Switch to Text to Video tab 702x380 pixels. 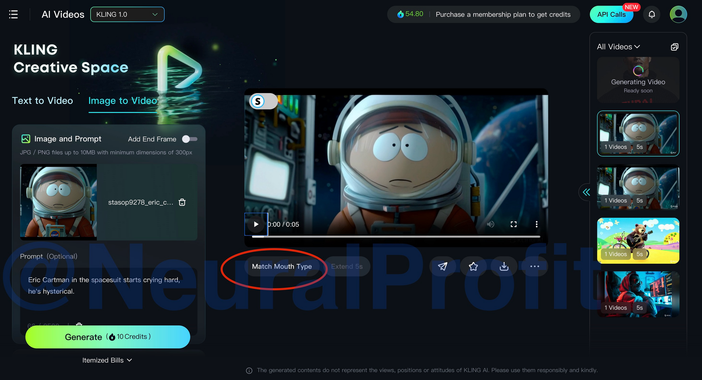pos(43,101)
